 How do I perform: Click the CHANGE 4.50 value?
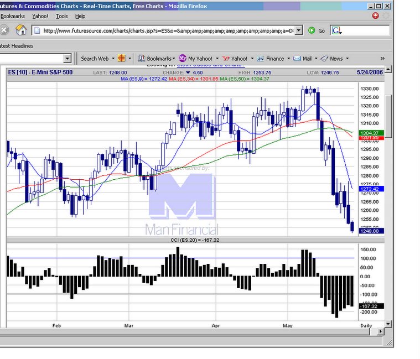coord(183,72)
